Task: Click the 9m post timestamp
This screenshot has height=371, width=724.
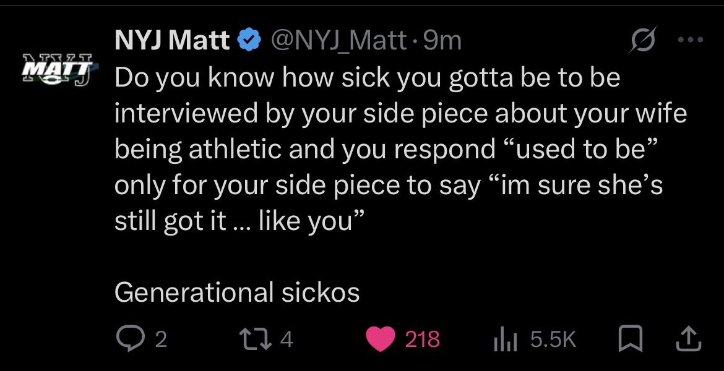Action: coord(442,41)
